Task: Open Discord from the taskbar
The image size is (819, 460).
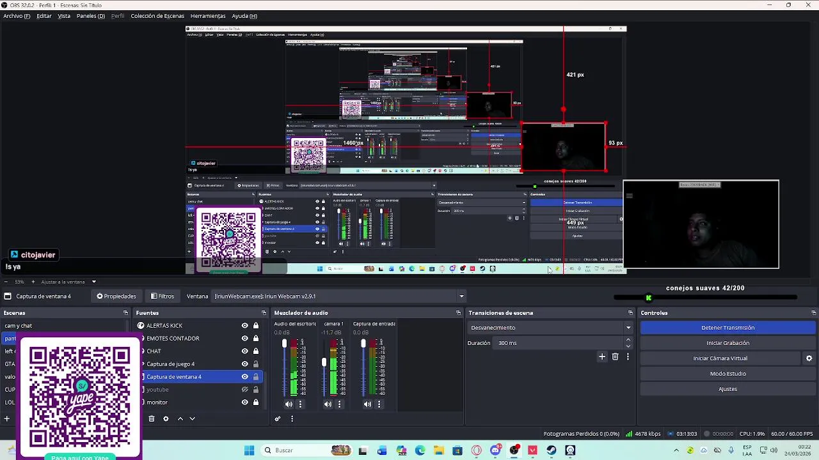Action: tap(495, 450)
